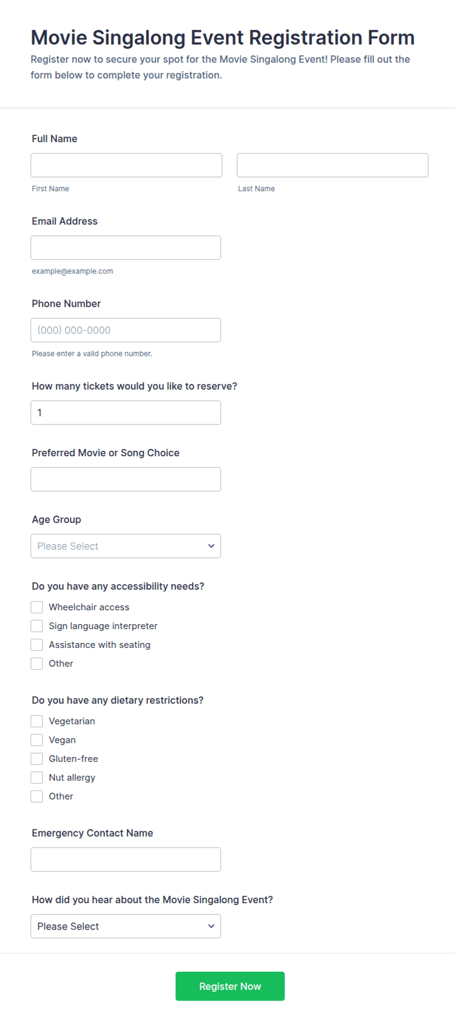Image resolution: width=455 pixels, height=1025 pixels.
Task: Select the ticket quantity field
Action: (126, 413)
